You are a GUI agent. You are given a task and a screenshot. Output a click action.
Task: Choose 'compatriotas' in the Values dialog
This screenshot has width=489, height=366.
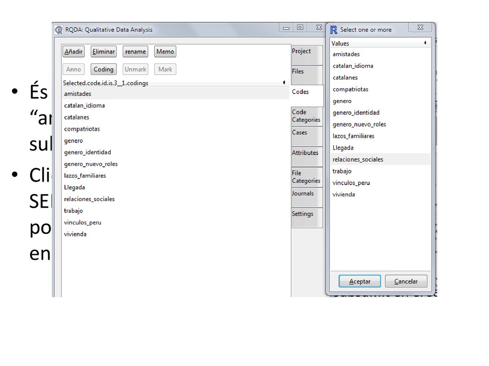click(x=381, y=89)
